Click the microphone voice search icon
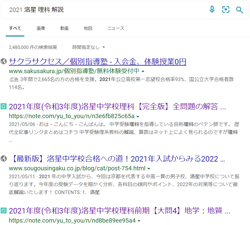The image size is (250, 225). point(212,9)
